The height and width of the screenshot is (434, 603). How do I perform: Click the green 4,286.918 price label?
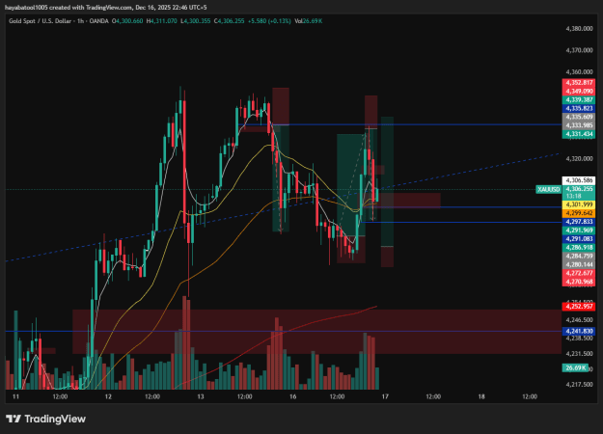579,248
